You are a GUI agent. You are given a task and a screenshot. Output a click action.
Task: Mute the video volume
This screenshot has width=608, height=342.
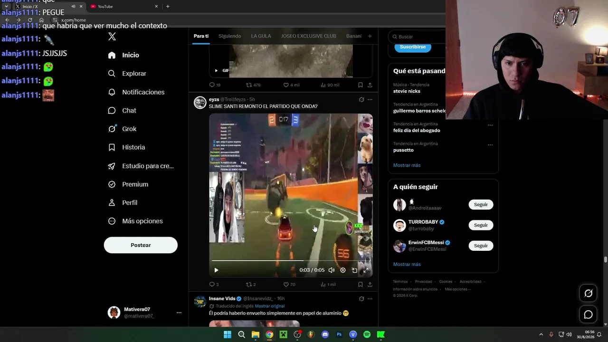pyautogui.click(x=332, y=270)
